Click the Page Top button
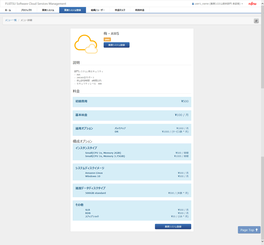Screen dimensions: 264x245 [x=249, y=230]
